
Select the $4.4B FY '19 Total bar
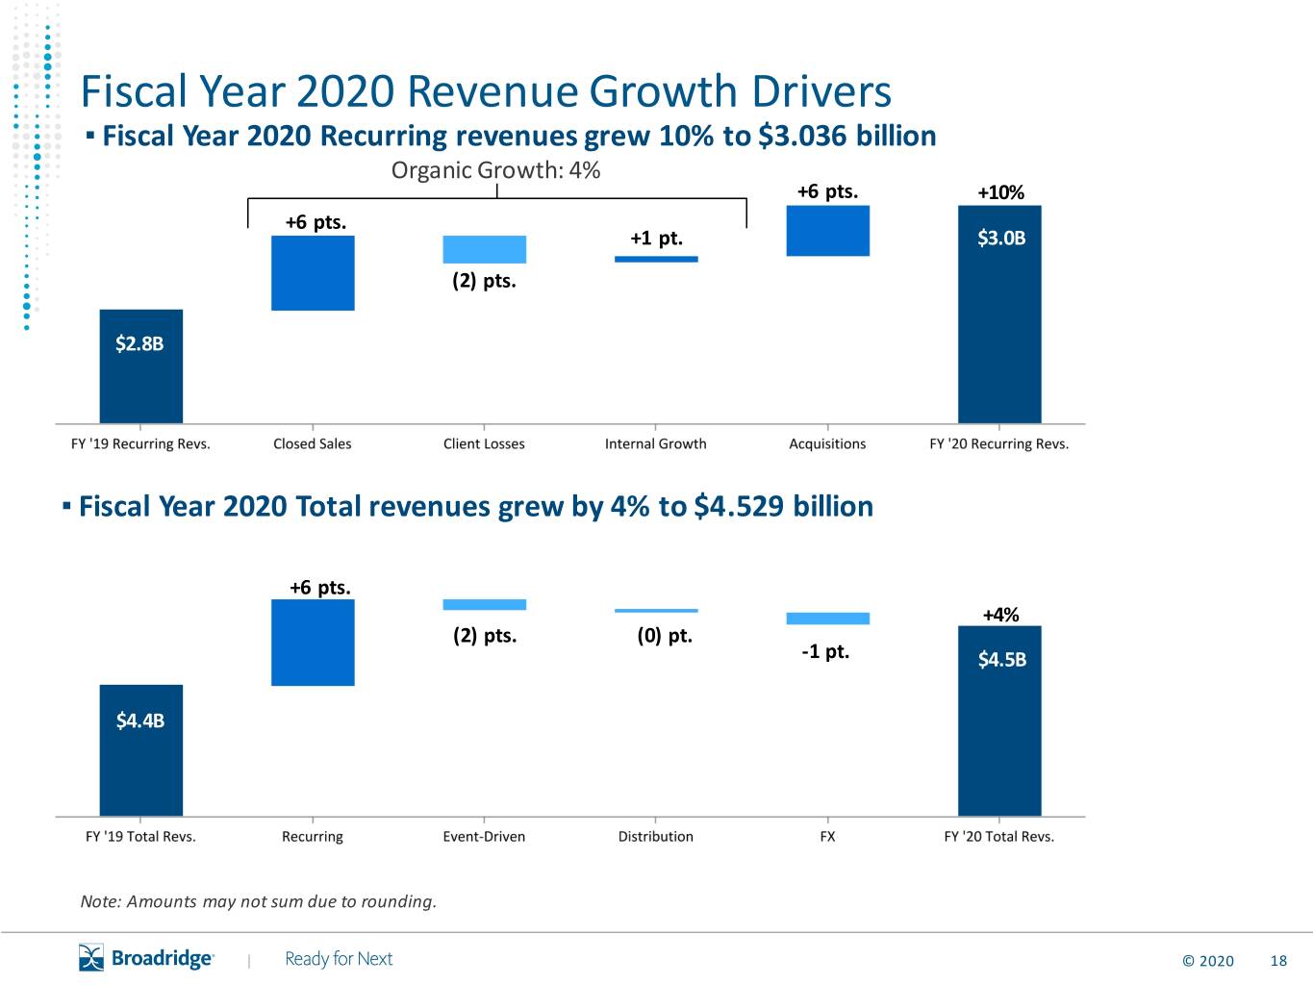(x=140, y=750)
